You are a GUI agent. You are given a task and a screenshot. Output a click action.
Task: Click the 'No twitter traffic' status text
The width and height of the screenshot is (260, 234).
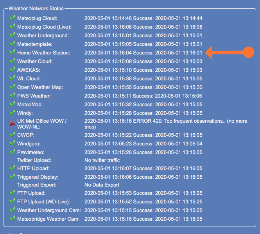102,160
